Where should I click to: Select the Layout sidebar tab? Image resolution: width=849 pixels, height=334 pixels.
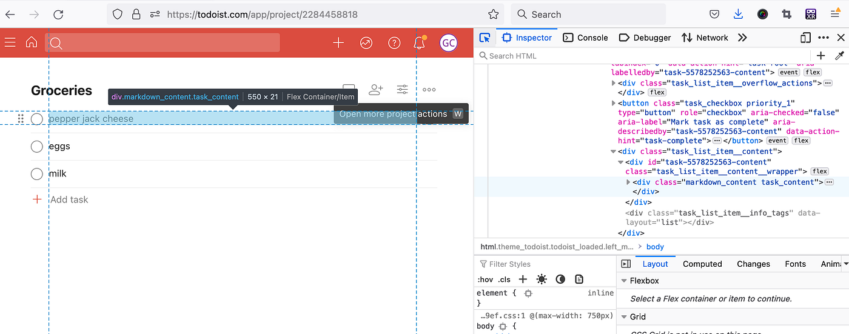655,264
